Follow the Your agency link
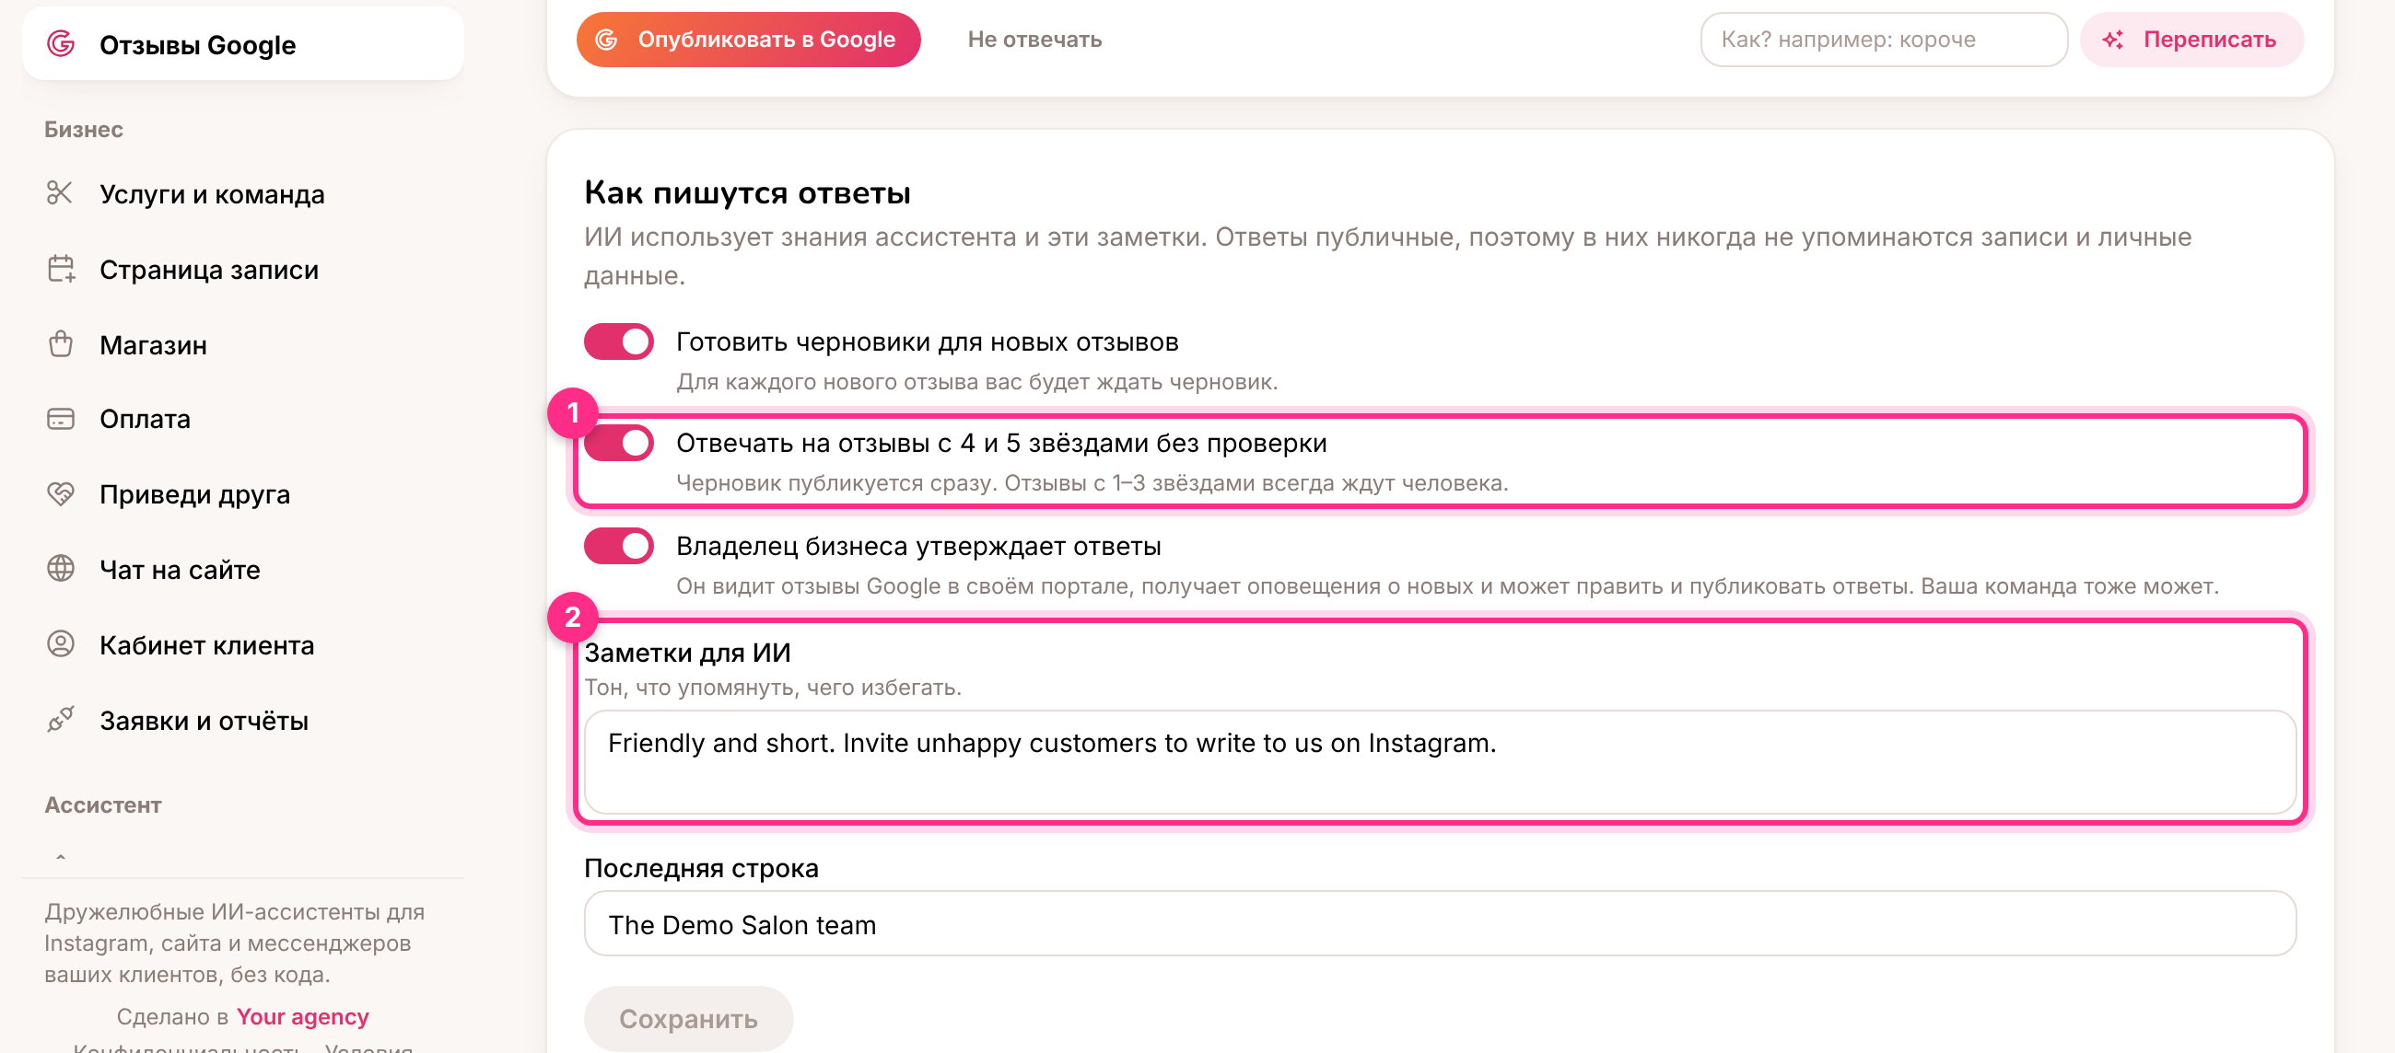The width and height of the screenshot is (2395, 1053). (302, 1016)
